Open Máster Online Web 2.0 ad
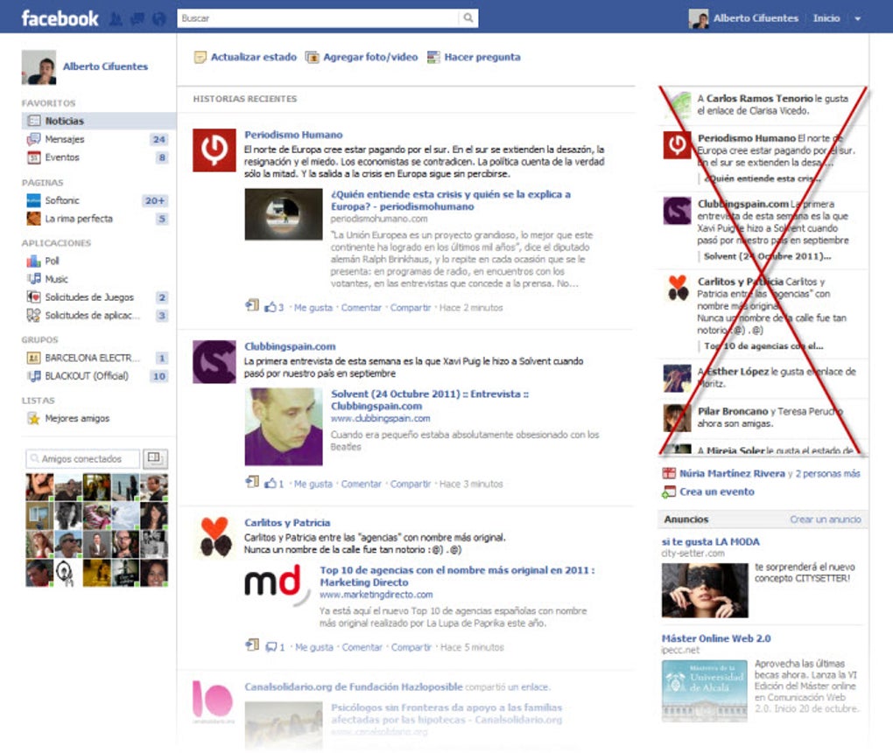 tap(716, 638)
